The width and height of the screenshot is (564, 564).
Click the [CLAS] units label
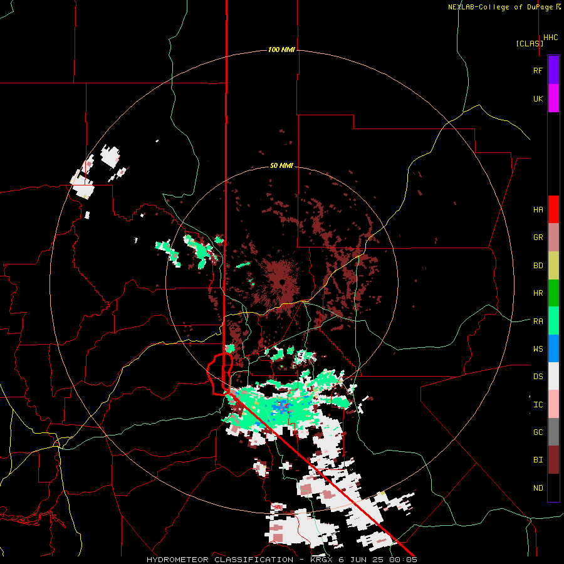click(530, 43)
